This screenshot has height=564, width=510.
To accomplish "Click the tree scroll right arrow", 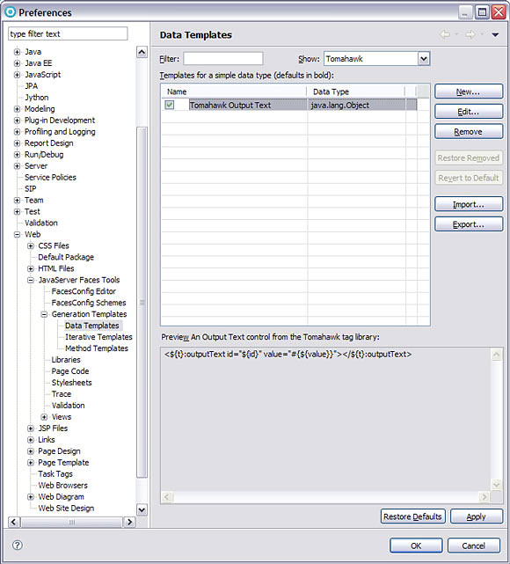I will 130,522.
